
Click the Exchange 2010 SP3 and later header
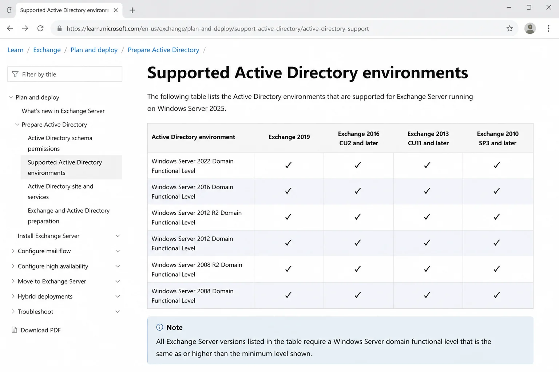(x=497, y=138)
